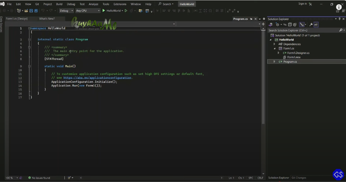The width and height of the screenshot is (346, 182).
Task: Toggle Preview Selected Items button
Action: (316, 25)
